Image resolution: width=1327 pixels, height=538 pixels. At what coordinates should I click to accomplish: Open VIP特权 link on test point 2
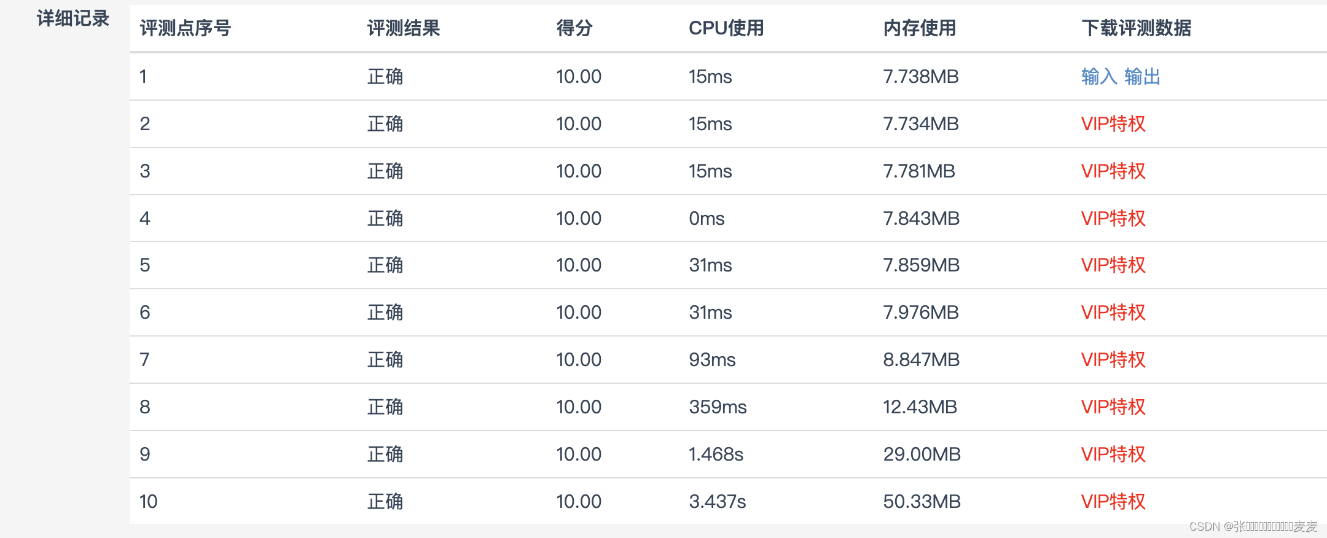[1113, 124]
